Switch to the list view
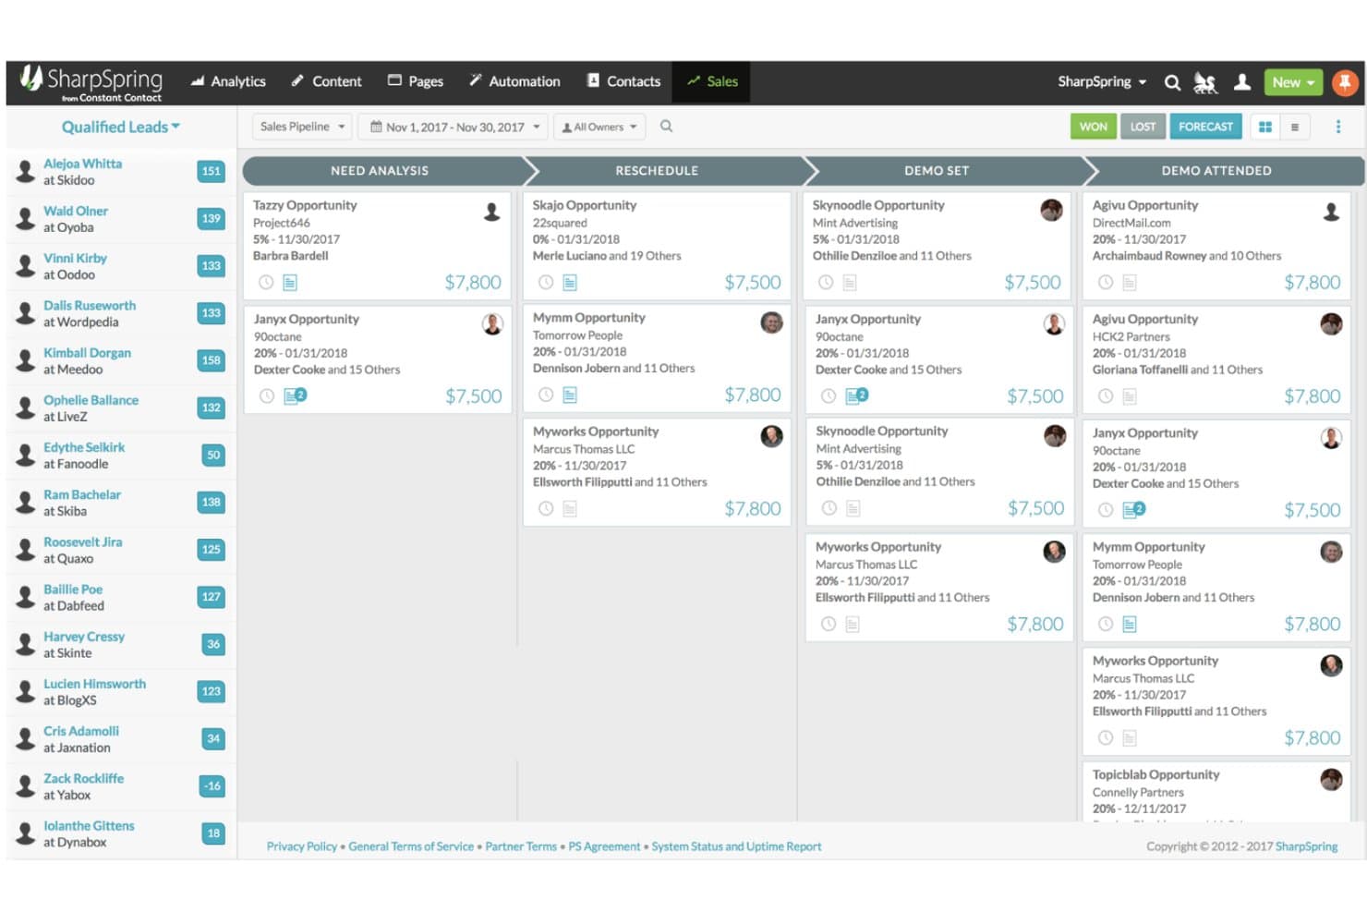This screenshot has width=1367, height=912. click(x=1295, y=127)
